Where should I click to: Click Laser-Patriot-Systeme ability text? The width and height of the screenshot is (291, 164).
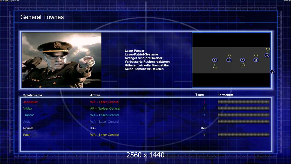141,54
